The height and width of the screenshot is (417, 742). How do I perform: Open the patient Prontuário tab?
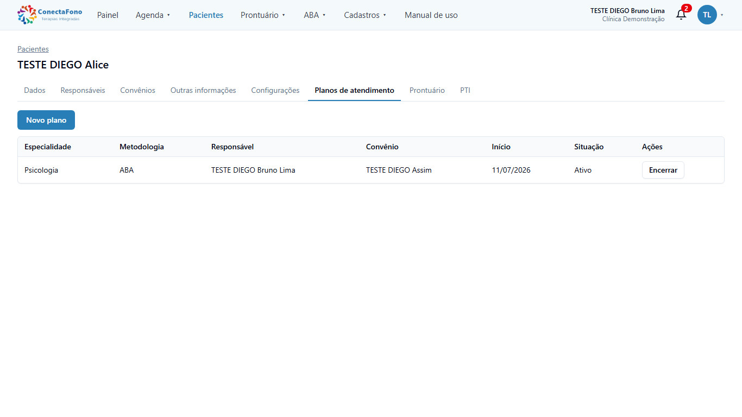427,90
